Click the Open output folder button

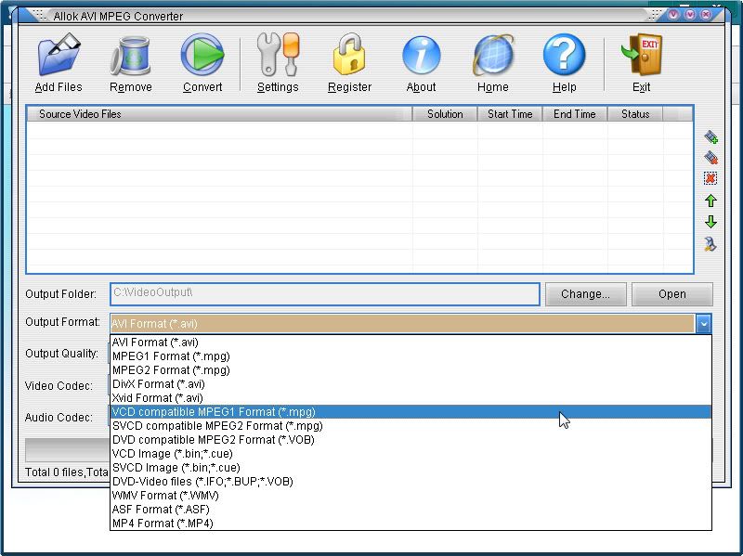point(671,294)
